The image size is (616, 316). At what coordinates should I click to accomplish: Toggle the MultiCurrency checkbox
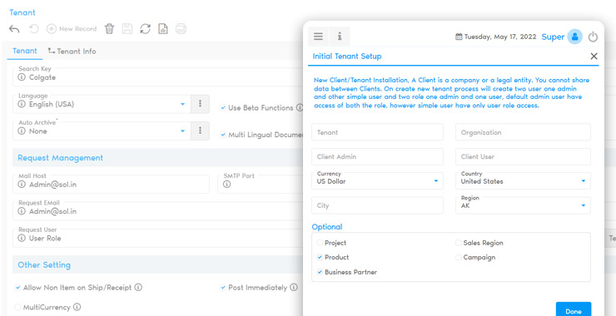pyautogui.click(x=17, y=307)
